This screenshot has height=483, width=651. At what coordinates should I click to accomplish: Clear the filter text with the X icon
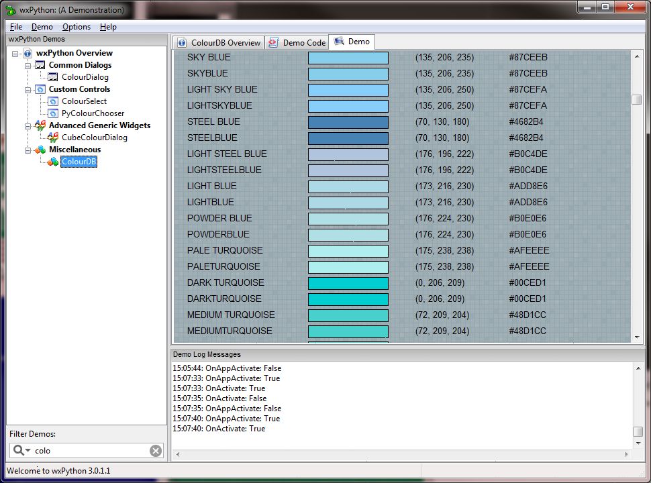156,451
